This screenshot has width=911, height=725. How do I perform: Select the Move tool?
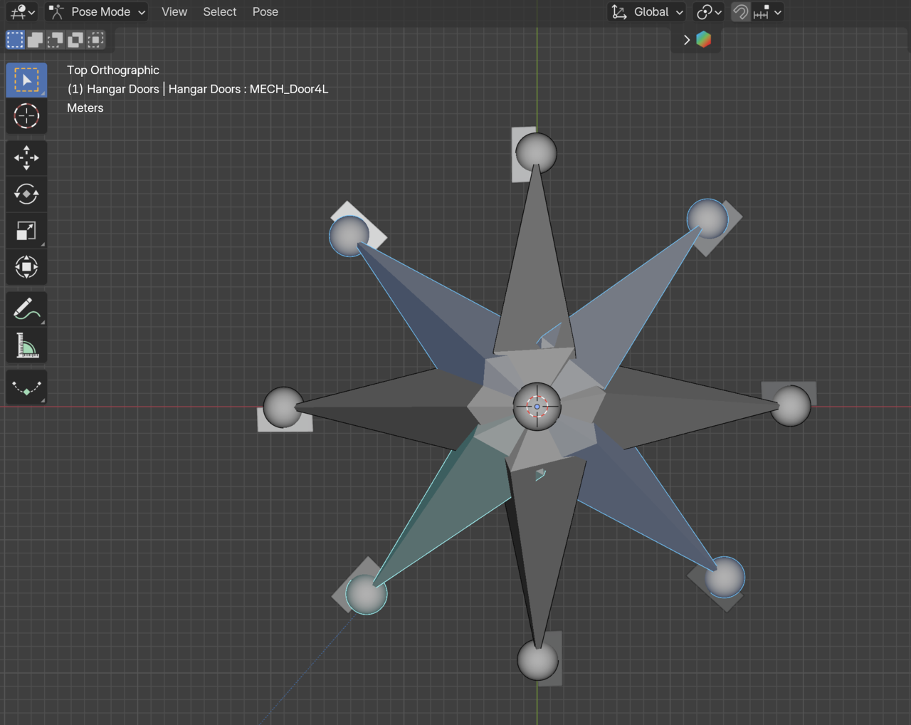(x=26, y=158)
